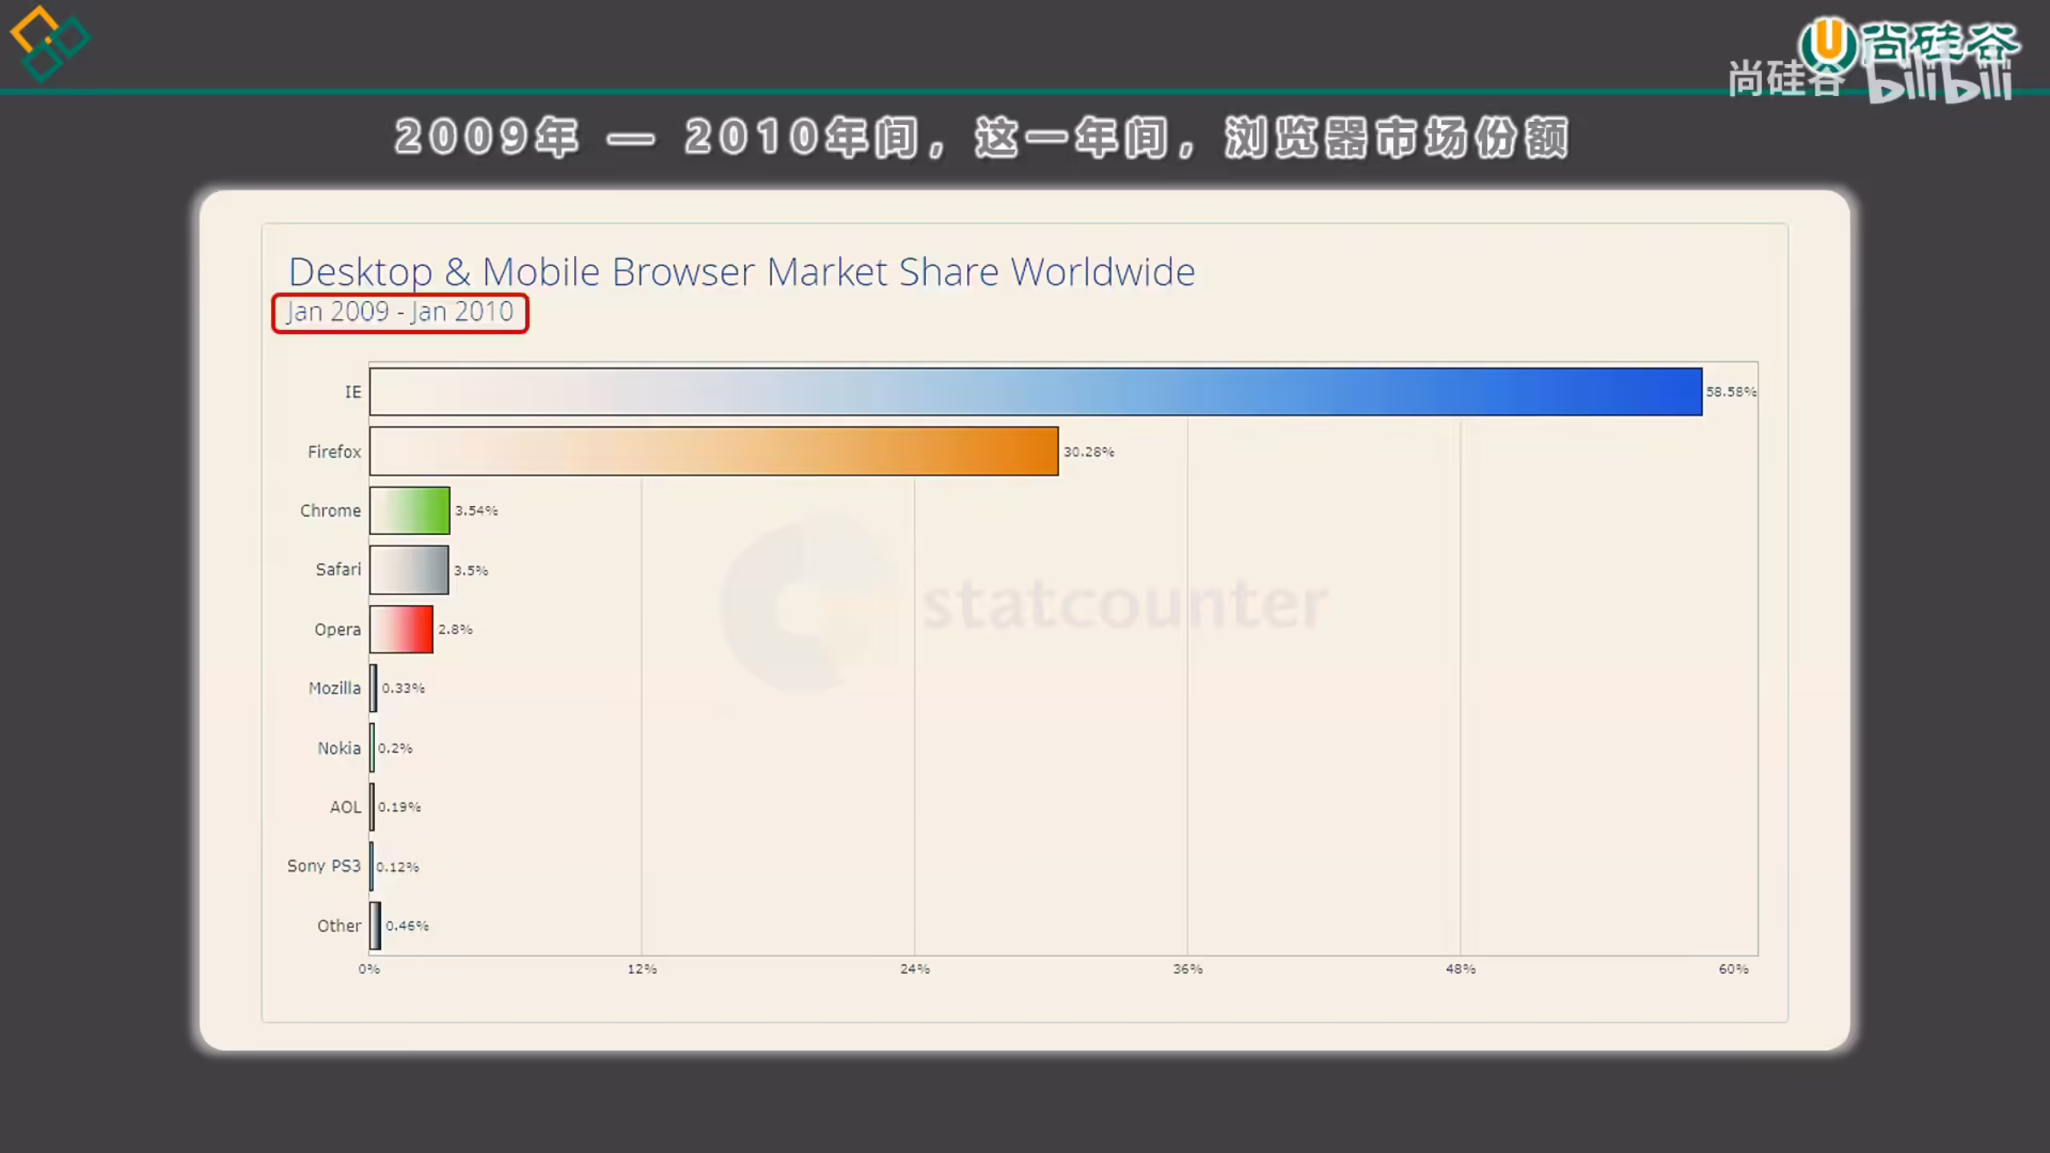This screenshot has height=1153, width=2050.
Task: Click the statcounter watermark text
Action: (1125, 605)
